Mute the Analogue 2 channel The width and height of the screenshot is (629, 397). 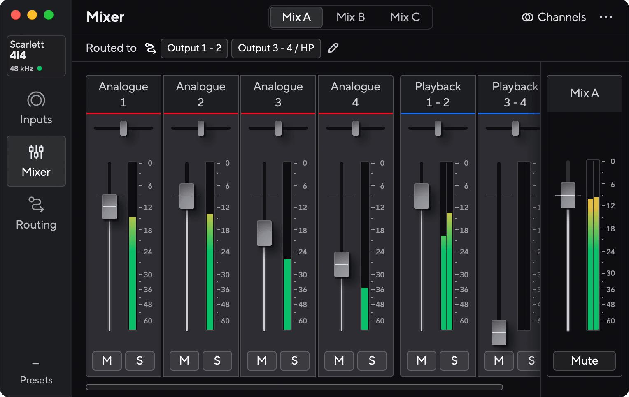click(x=184, y=361)
